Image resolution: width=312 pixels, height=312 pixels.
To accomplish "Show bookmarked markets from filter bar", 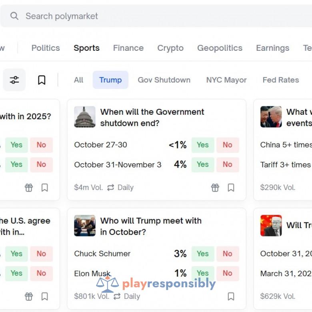I will point(42,80).
